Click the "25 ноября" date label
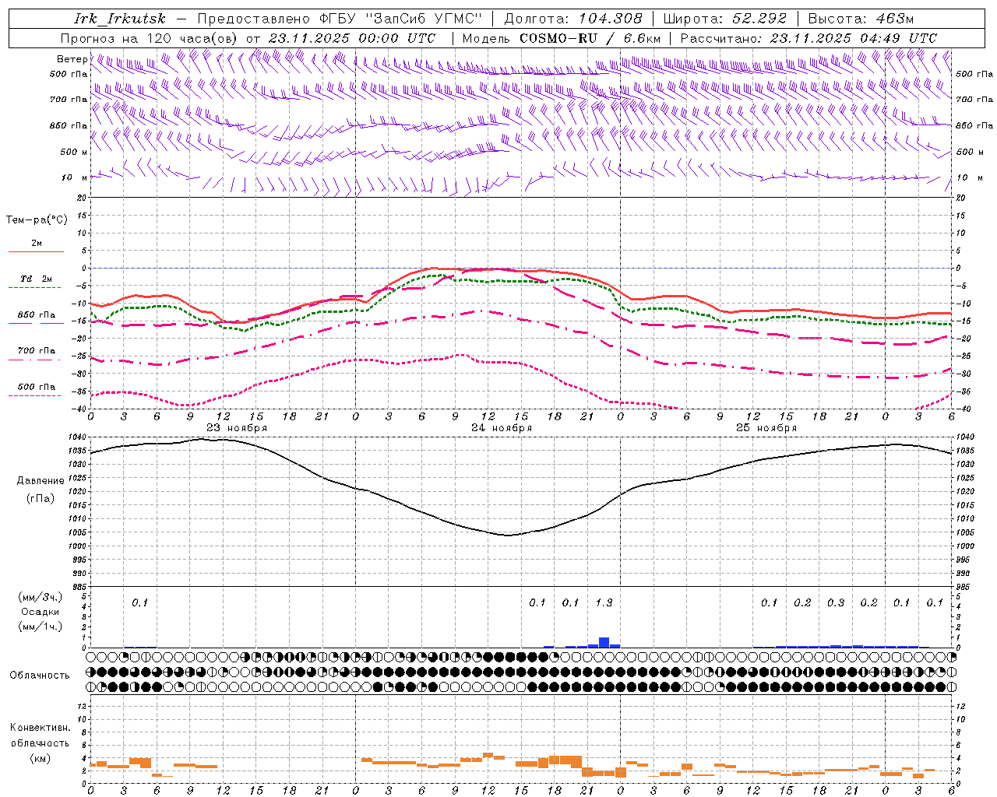 [x=766, y=427]
